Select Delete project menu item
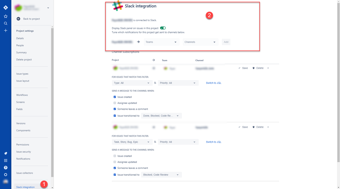Image resolution: width=340 pixels, height=189 pixels. pos(24,60)
